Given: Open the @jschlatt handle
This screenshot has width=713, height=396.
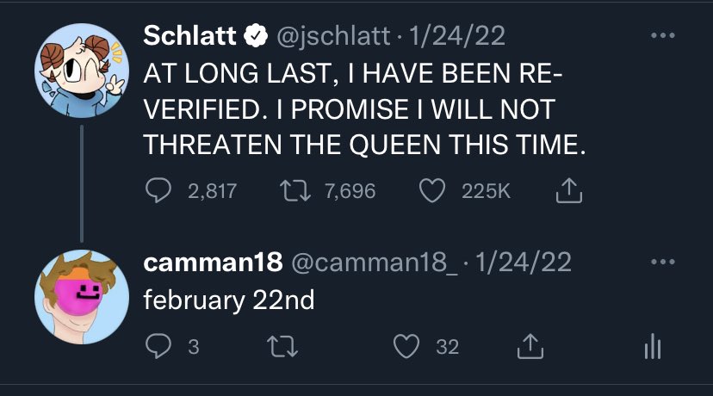Looking at the screenshot, I should [x=333, y=36].
